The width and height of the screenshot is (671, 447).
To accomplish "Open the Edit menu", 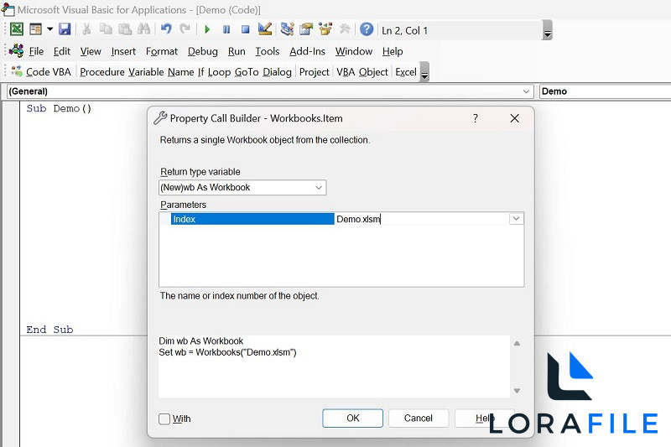I will pos(61,51).
